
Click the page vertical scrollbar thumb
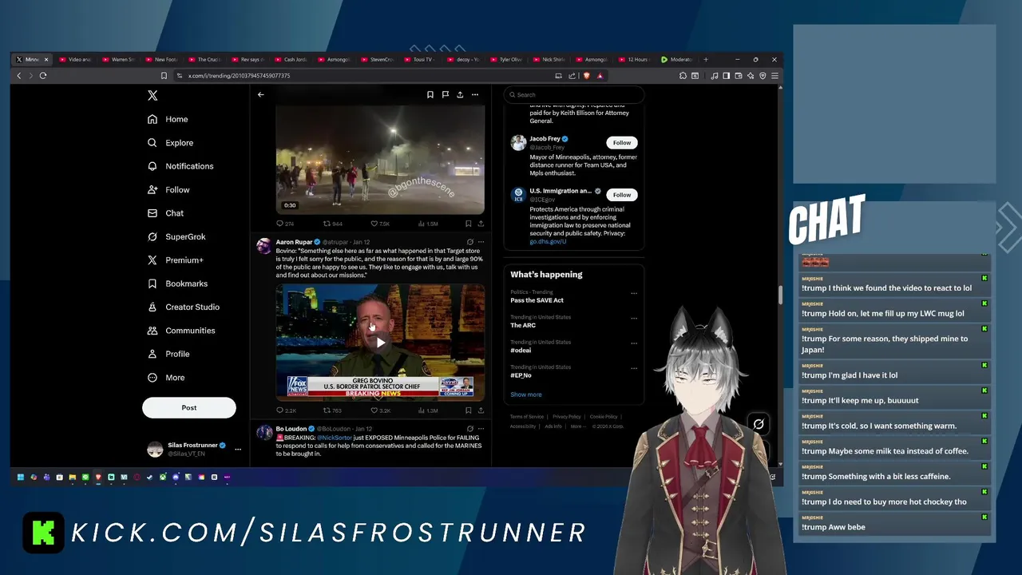click(x=780, y=295)
